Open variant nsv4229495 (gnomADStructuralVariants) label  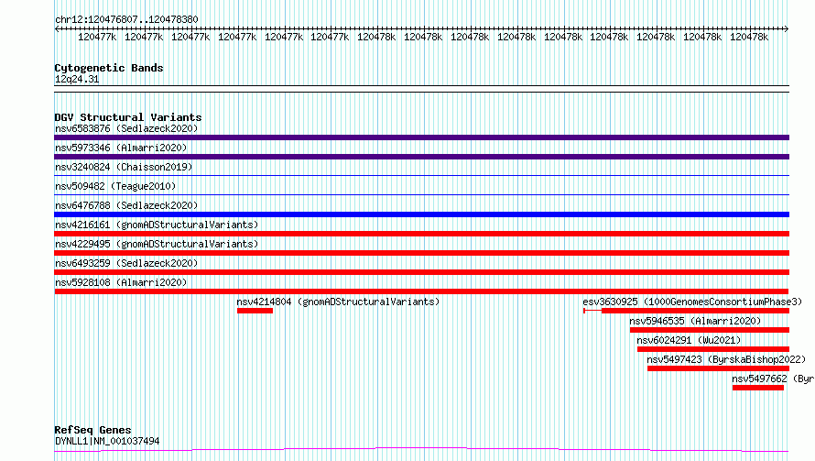tap(157, 244)
